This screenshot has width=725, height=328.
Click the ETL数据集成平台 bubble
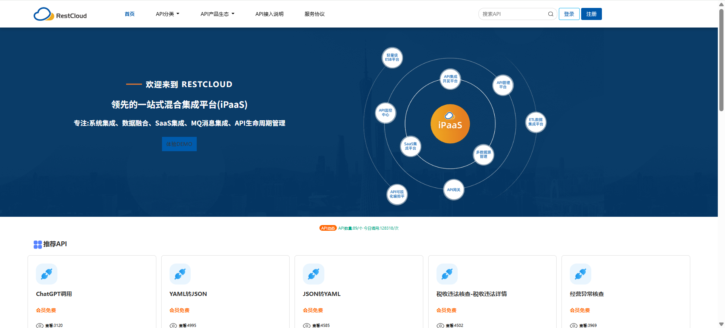point(536,122)
